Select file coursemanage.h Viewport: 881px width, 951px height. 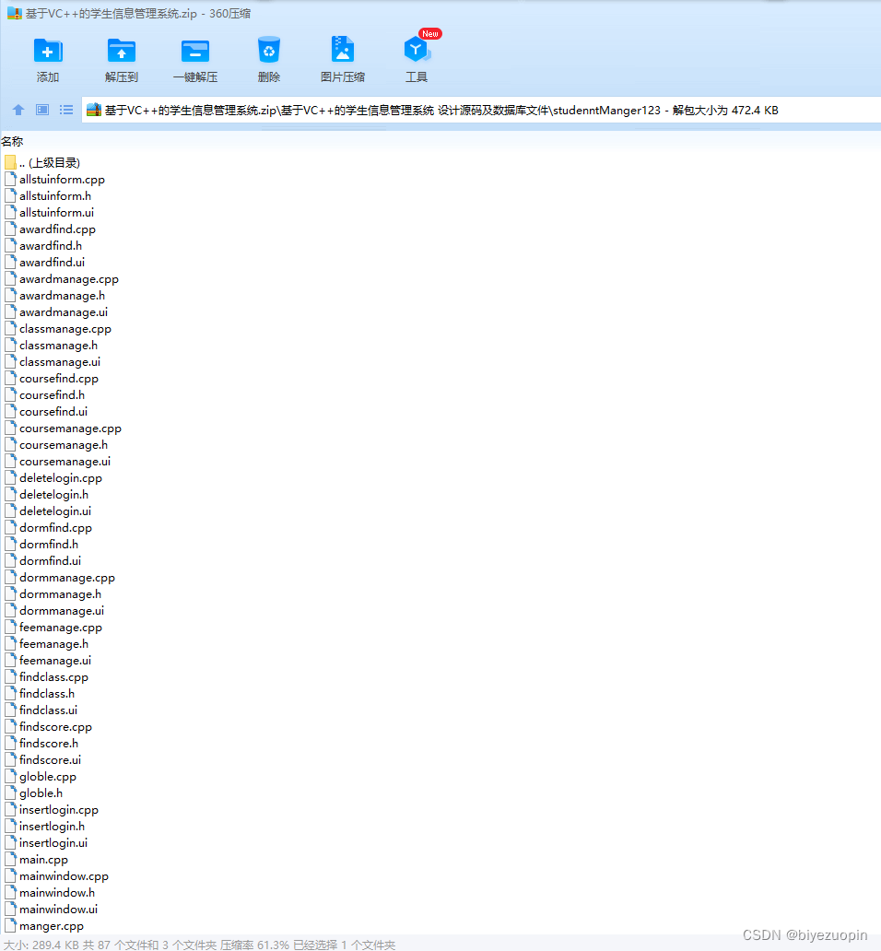[56, 444]
